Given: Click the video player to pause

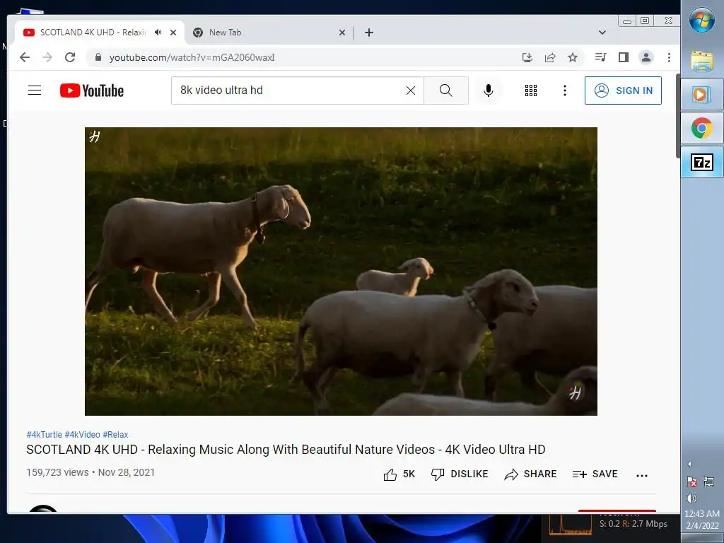Looking at the screenshot, I should (x=341, y=271).
